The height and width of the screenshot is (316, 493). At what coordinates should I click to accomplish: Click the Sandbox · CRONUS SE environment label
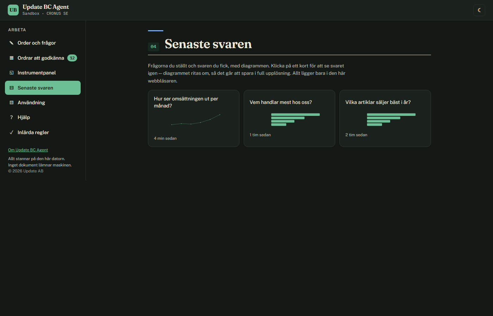[x=45, y=13]
